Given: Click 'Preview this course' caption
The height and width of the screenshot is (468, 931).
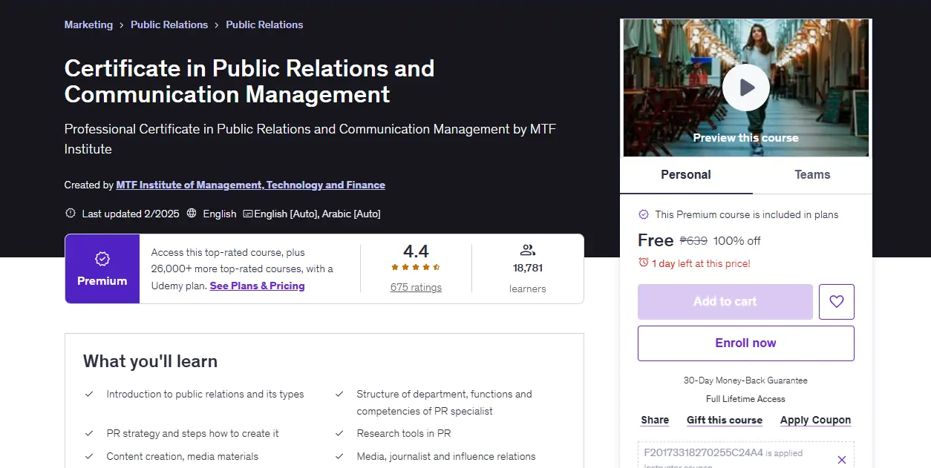Looking at the screenshot, I should (x=745, y=138).
